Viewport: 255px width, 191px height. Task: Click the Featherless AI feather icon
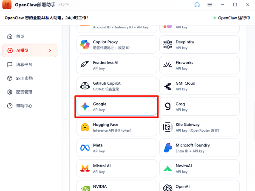pos(85,65)
